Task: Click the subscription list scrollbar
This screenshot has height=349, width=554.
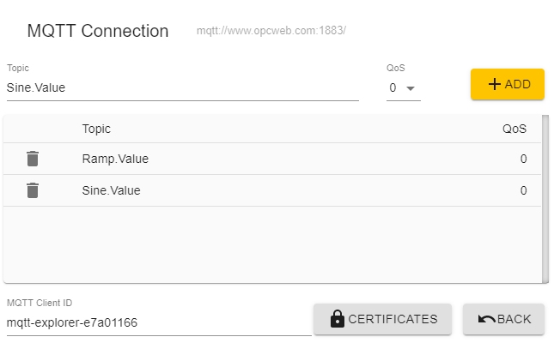Action: 545,197
